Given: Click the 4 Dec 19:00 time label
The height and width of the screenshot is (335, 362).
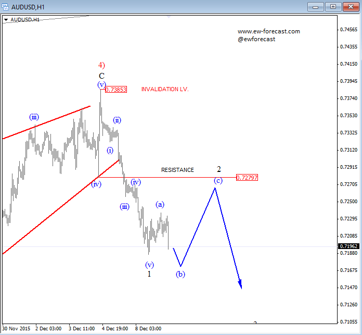Looking at the screenshot, I should coord(115,329).
